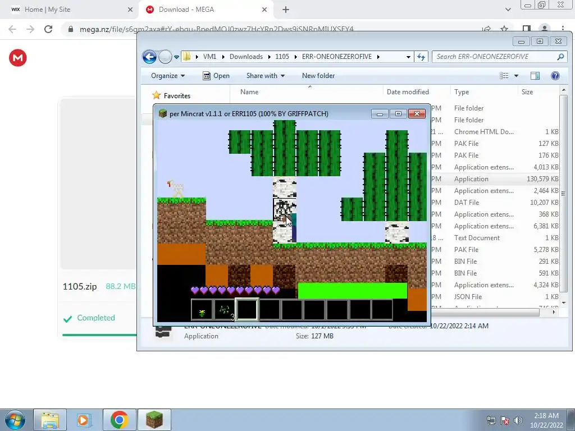Click the ERR-ONEONEZEROFIVE breadcrumb segment
This screenshot has width=575, height=431.
pos(337,57)
